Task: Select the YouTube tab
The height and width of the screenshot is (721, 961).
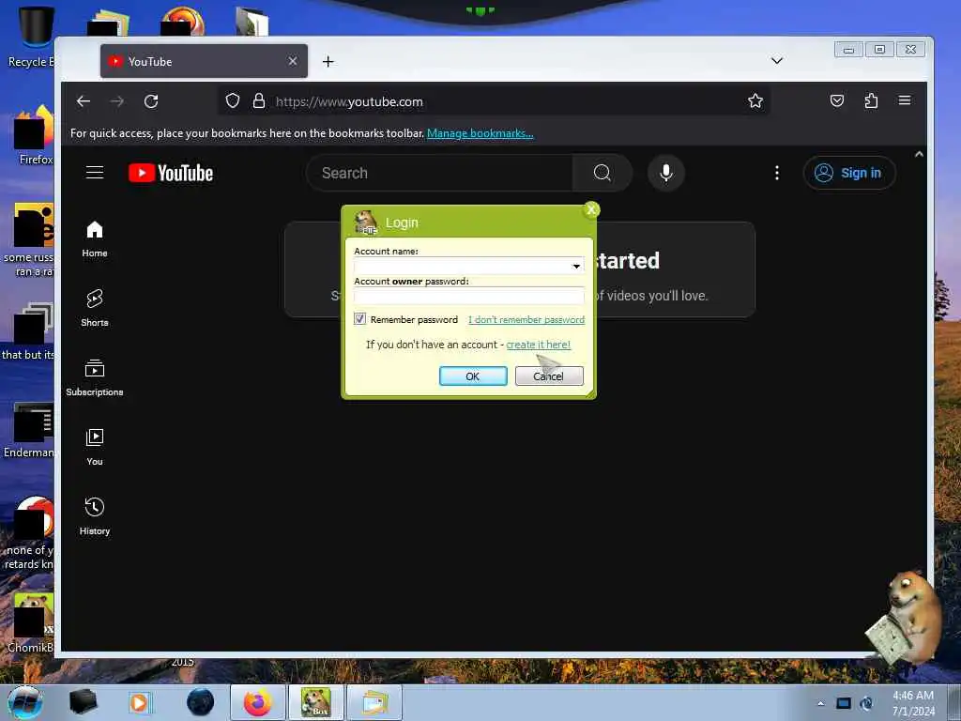Action: pos(204,61)
